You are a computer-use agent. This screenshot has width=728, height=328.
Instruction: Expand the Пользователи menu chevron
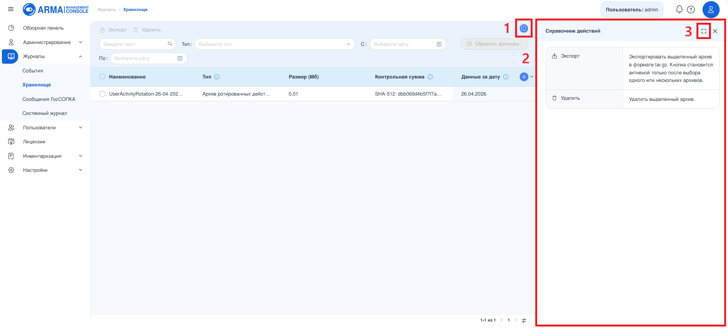pos(81,127)
